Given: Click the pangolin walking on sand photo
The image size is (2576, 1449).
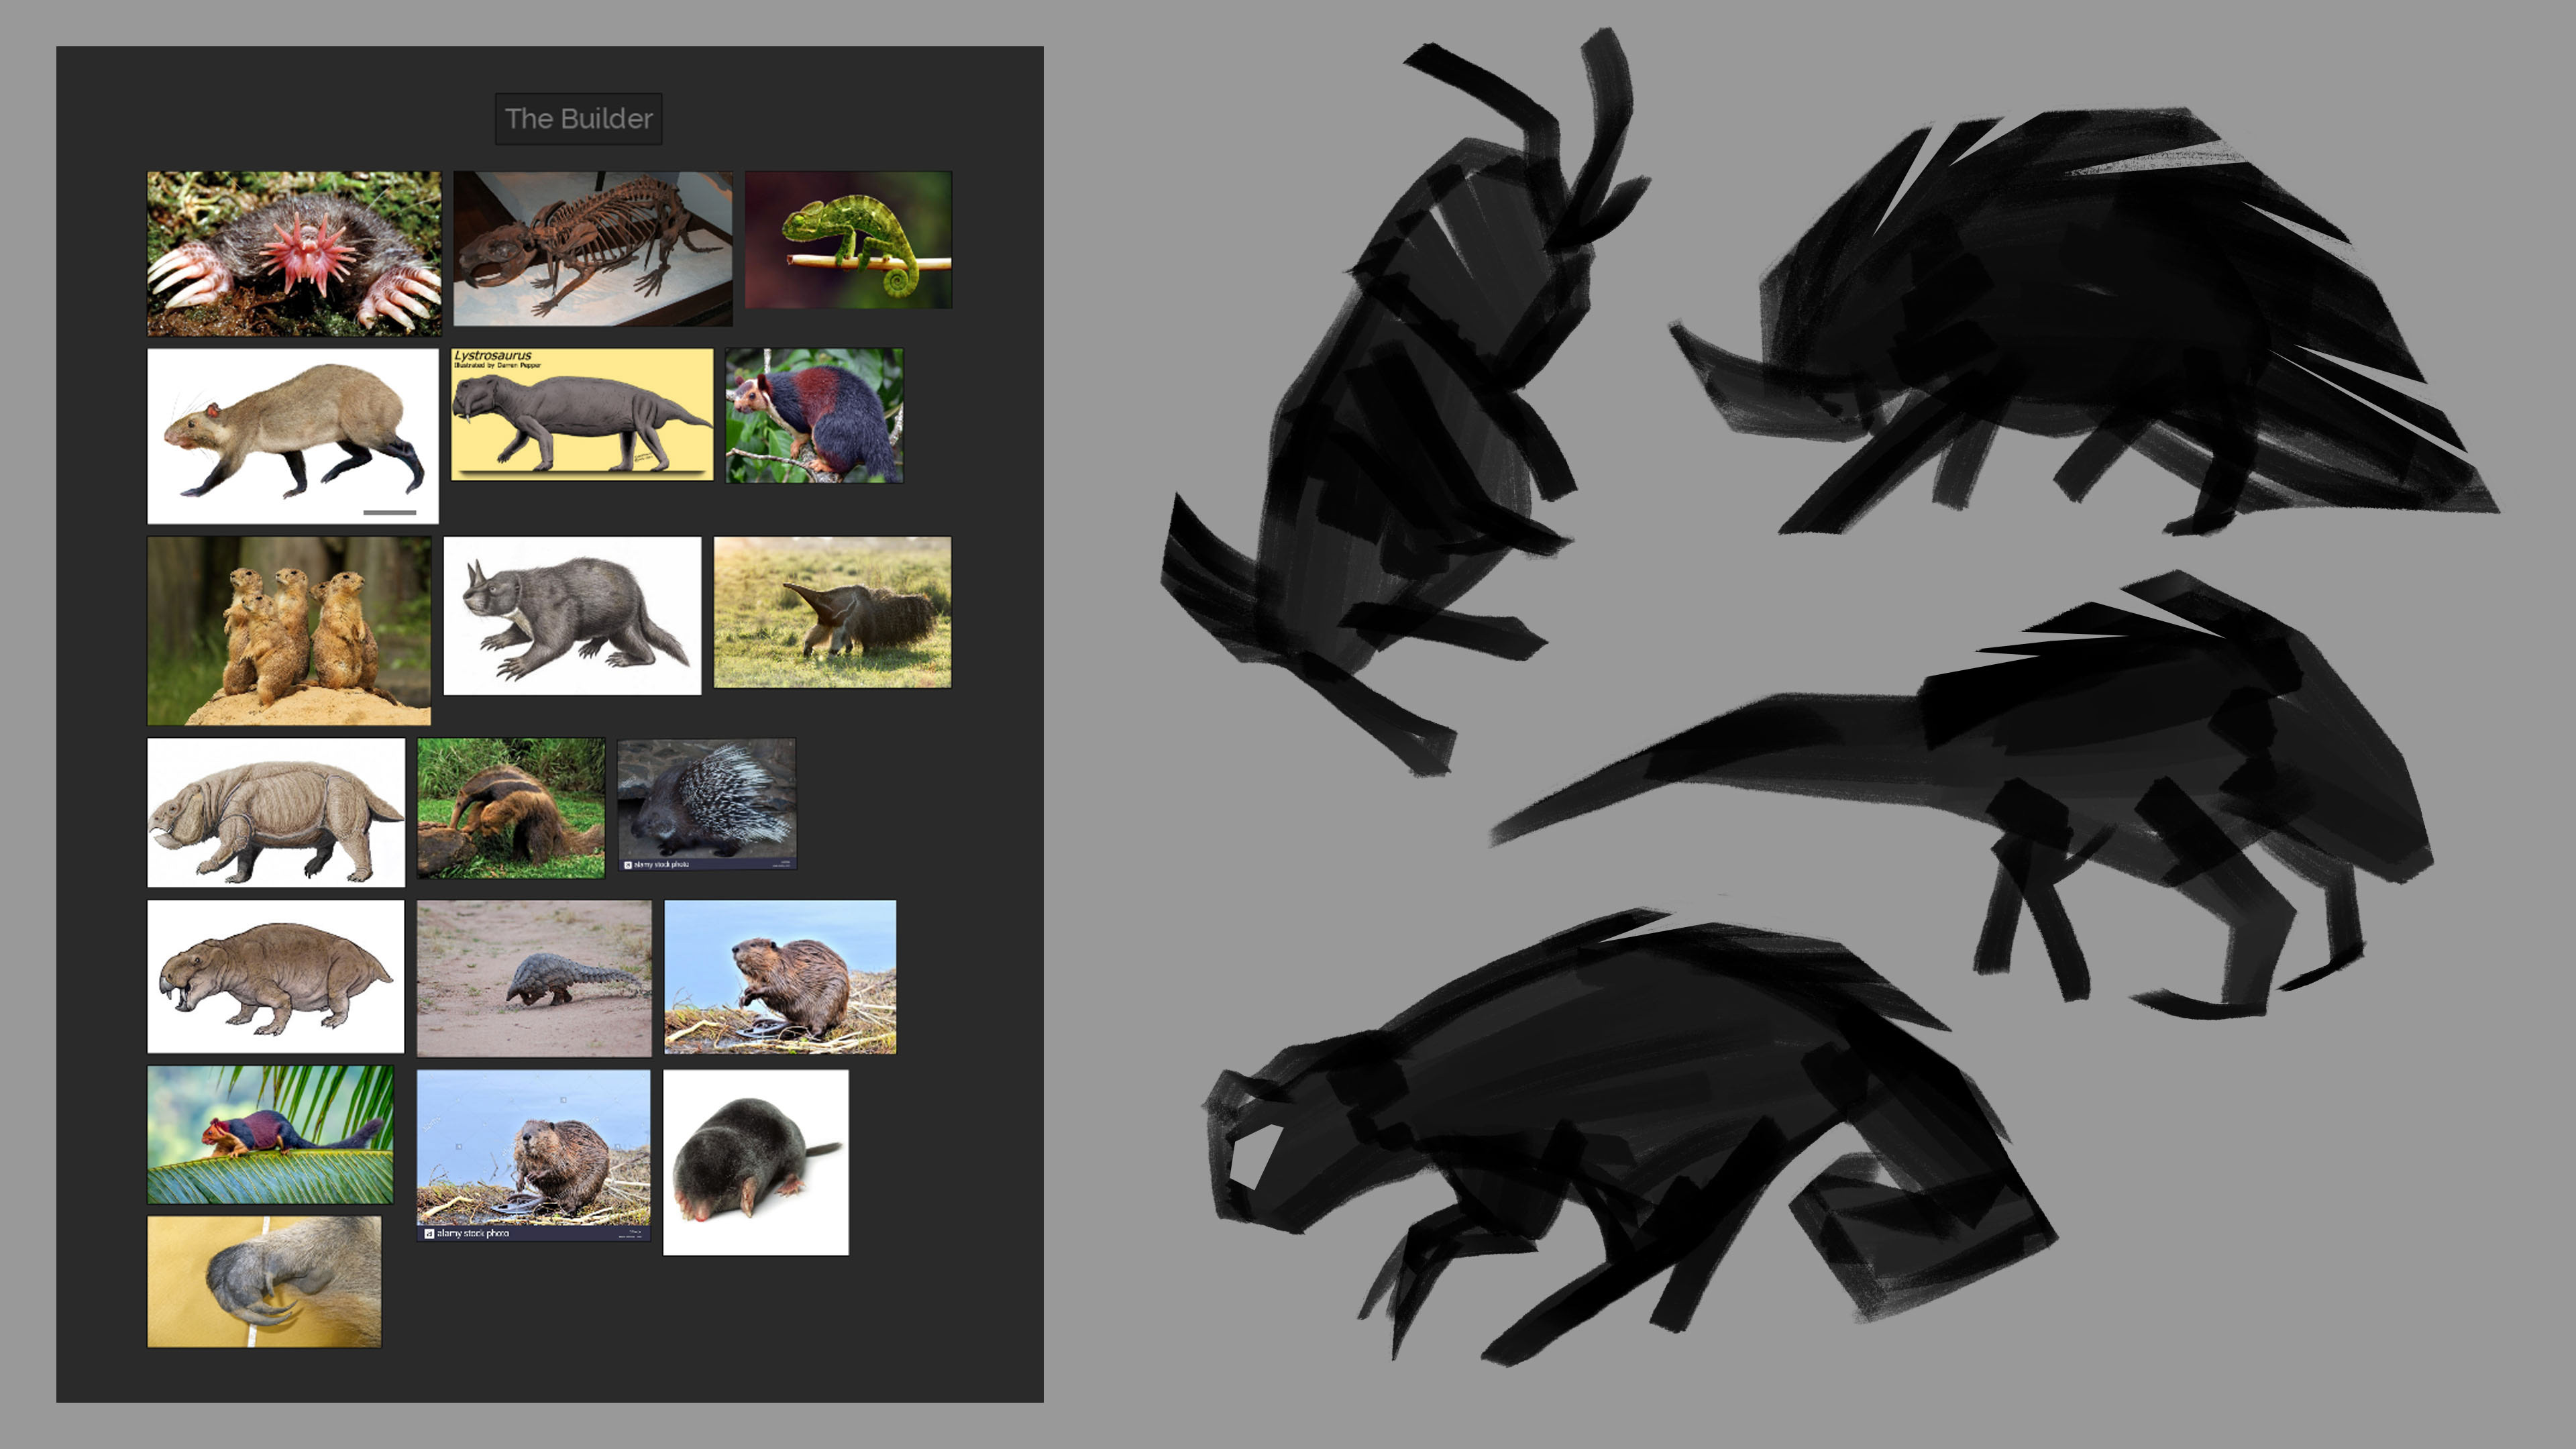Looking at the screenshot, I should tap(533, 978).
